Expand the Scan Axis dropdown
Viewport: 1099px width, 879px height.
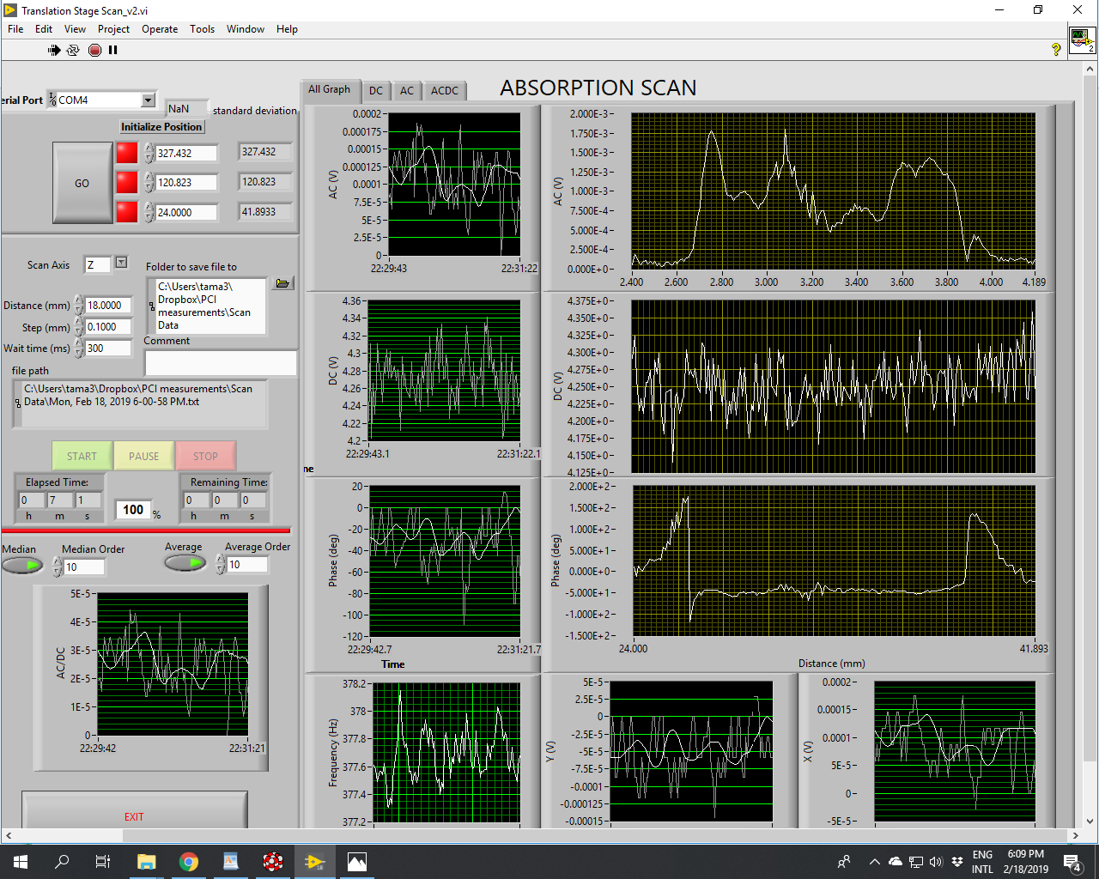coord(121,263)
